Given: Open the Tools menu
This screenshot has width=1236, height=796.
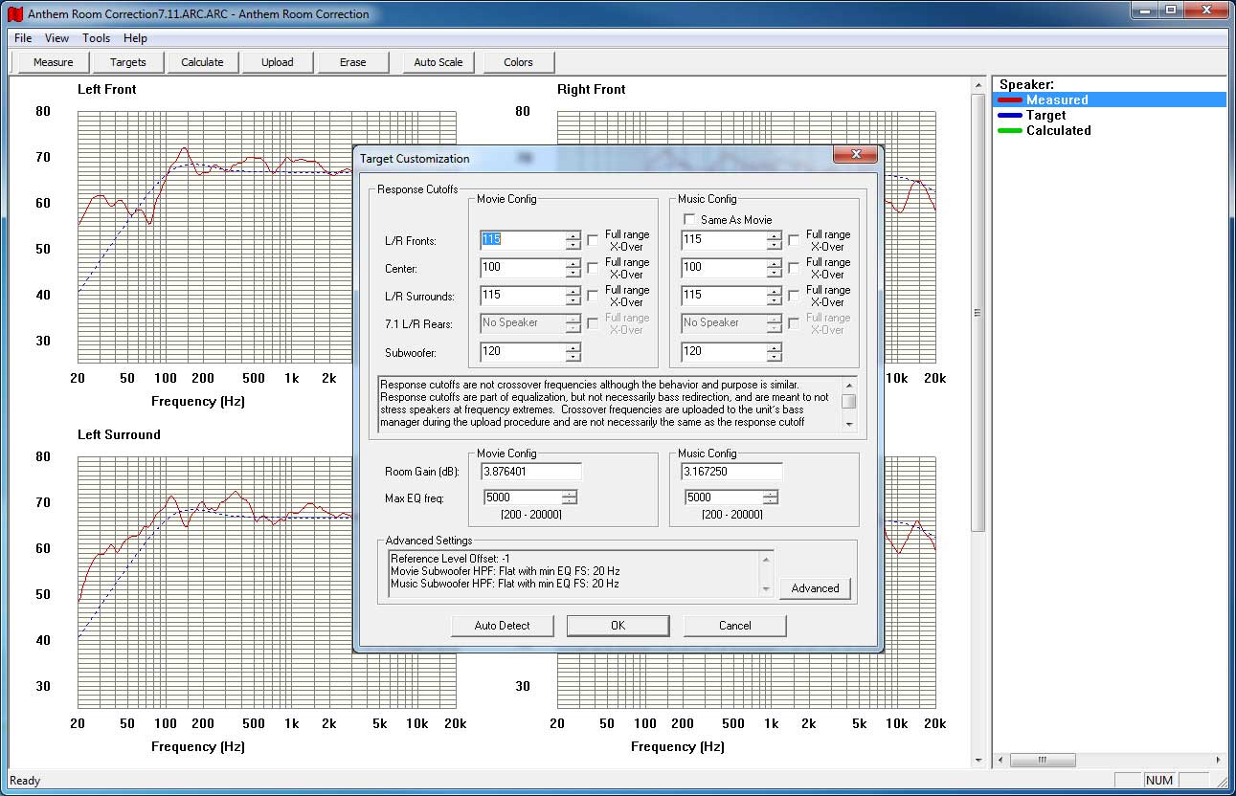Looking at the screenshot, I should pyautogui.click(x=96, y=38).
